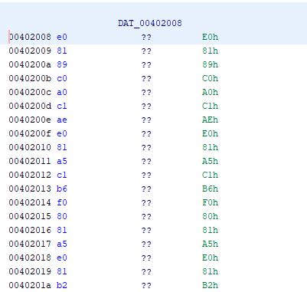This screenshot has height=292, width=307.
Task: Click value A5h in row 00402011
Action: pyautogui.click(x=210, y=161)
